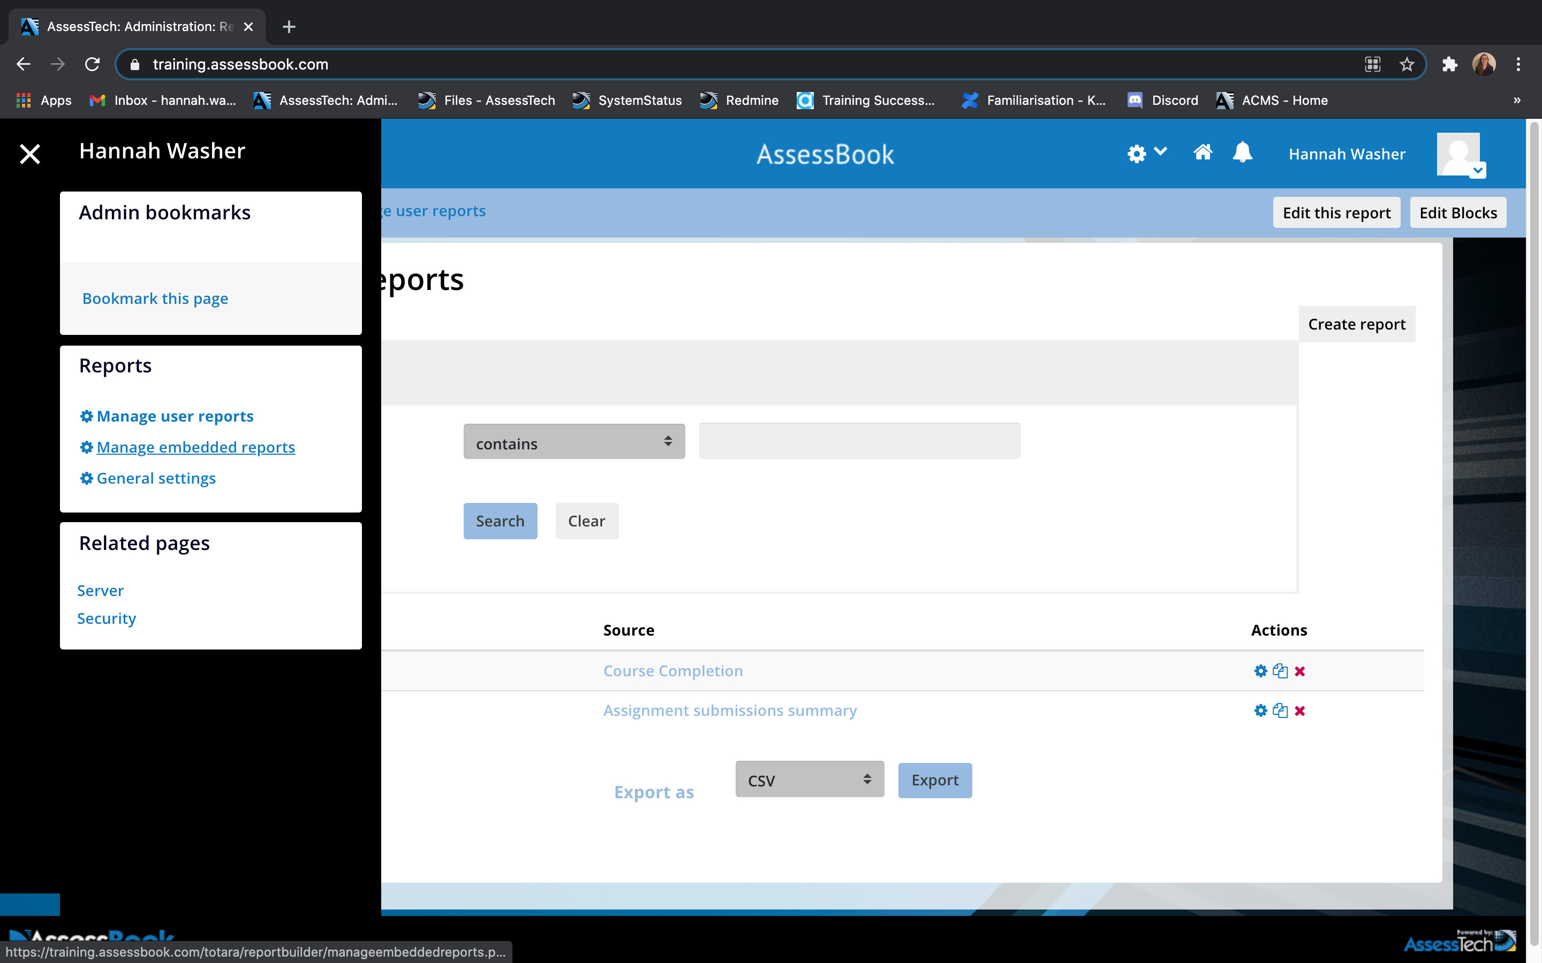Viewport: 1542px width, 963px height.
Task: Click the Search button
Action: click(x=500, y=521)
